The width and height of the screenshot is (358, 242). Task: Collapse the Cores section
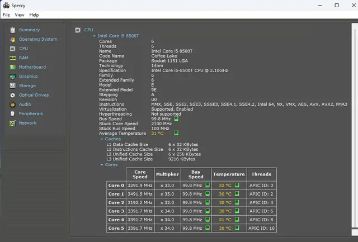tap(102, 165)
